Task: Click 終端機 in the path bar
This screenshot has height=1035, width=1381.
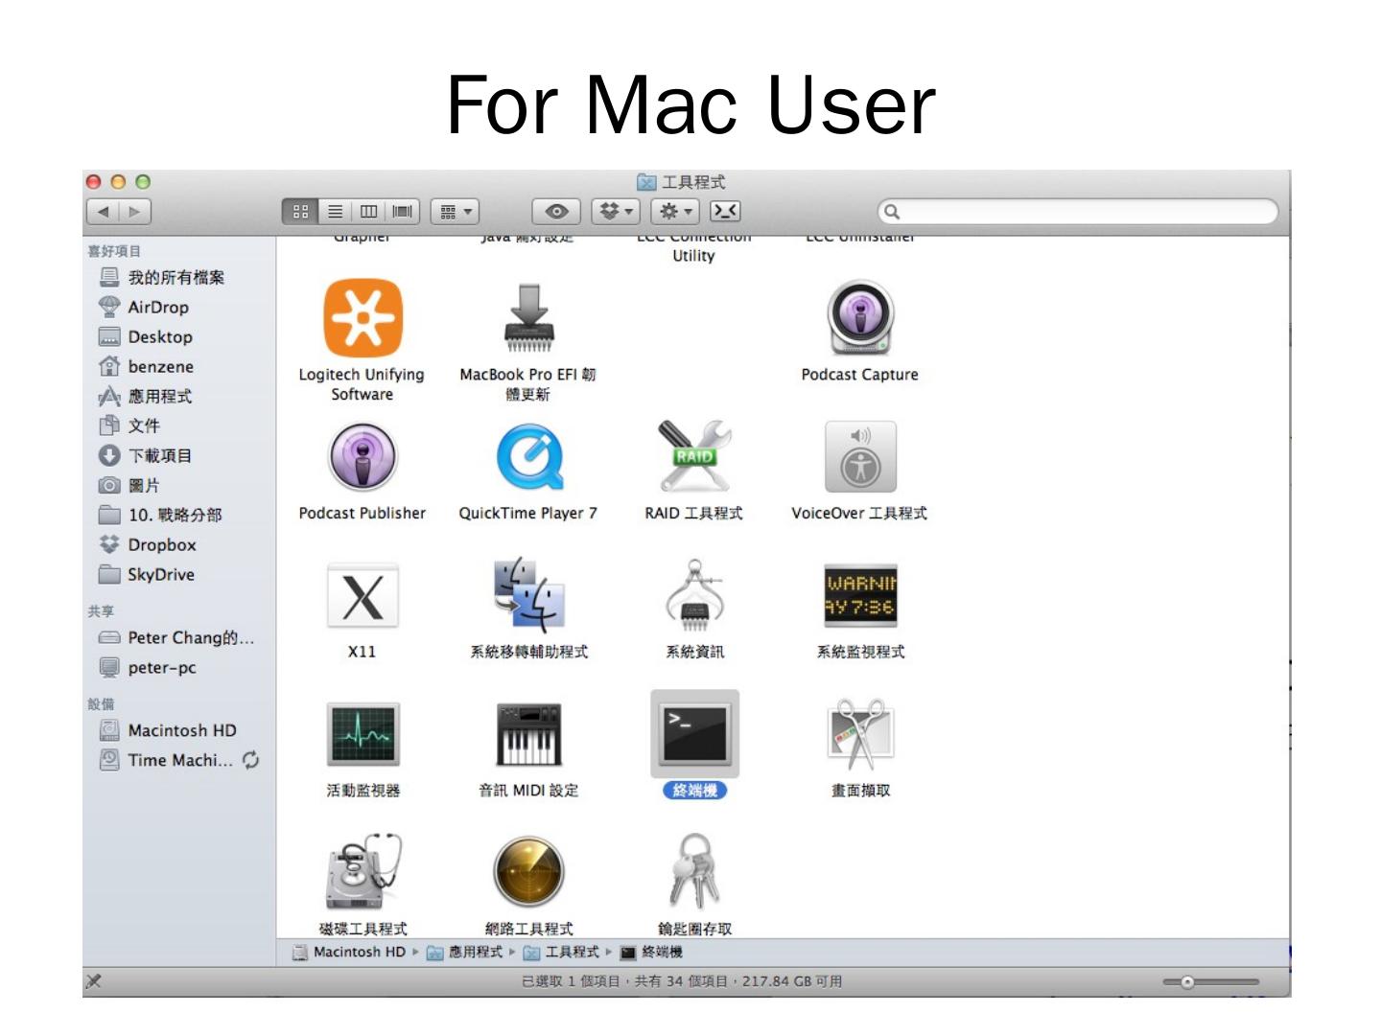Action: [651, 953]
